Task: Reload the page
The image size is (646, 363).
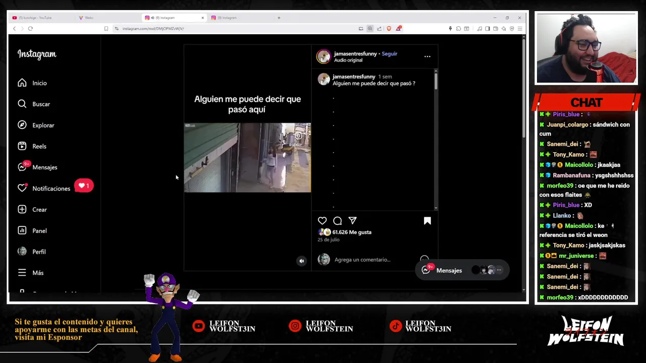Action: tap(30, 28)
